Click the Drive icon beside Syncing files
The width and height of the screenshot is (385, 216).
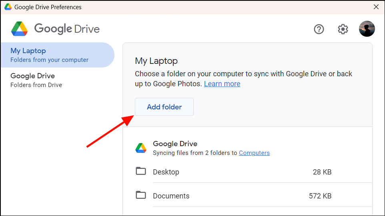coord(141,148)
